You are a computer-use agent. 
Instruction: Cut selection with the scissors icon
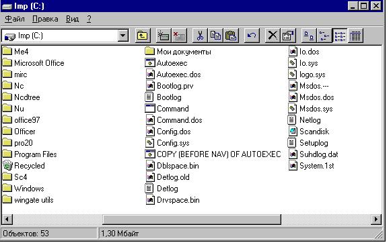coord(200,36)
